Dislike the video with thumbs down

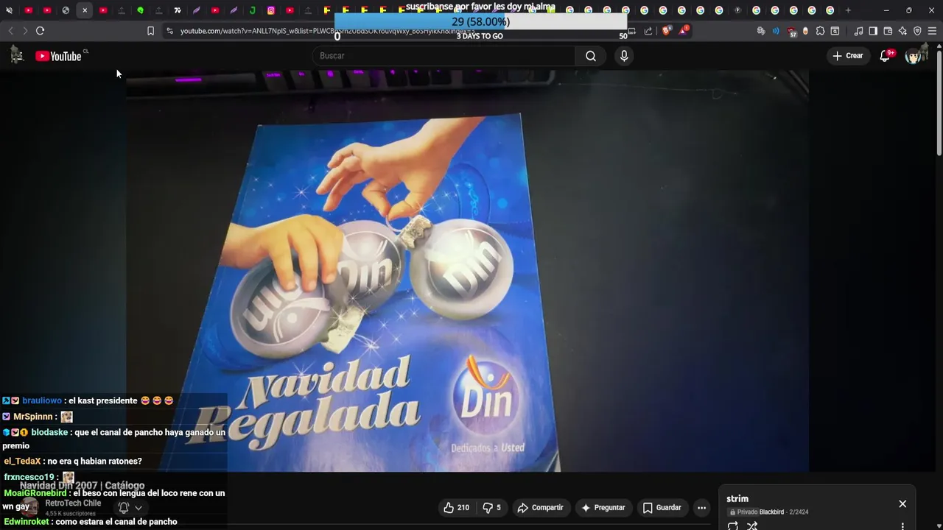click(491, 508)
